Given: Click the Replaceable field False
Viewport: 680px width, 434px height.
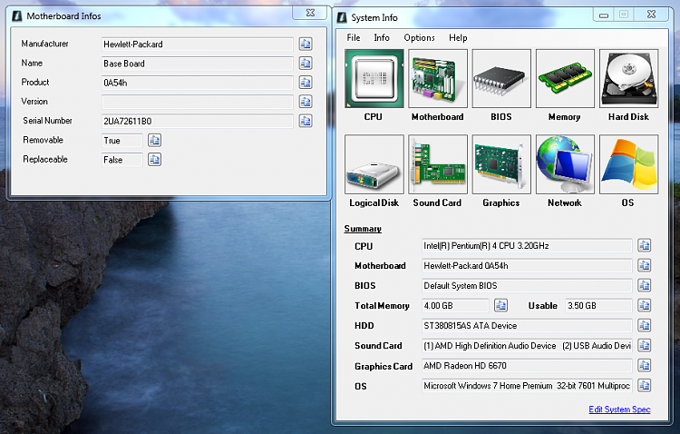Looking at the screenshot, I should [x=121, y=160].
